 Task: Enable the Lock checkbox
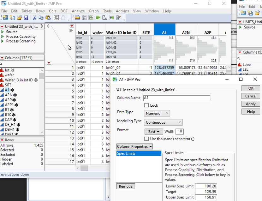pyautogui.click(x=146, y=105)
